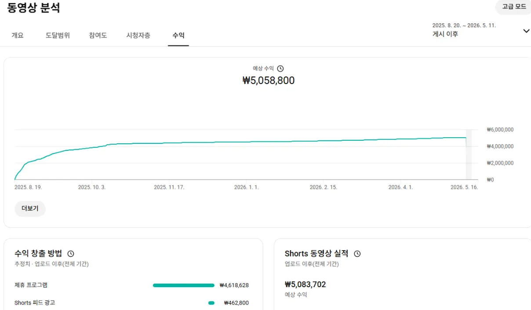Screen dimensions: 531x310
Task: Click the 2025. 11. 17. axis date label
Action: click(x=169, y=187)
